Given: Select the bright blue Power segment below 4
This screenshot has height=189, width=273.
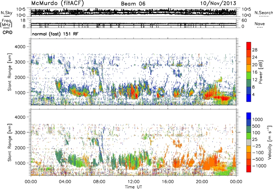Looking at the screenshot, I should (249, 98).
